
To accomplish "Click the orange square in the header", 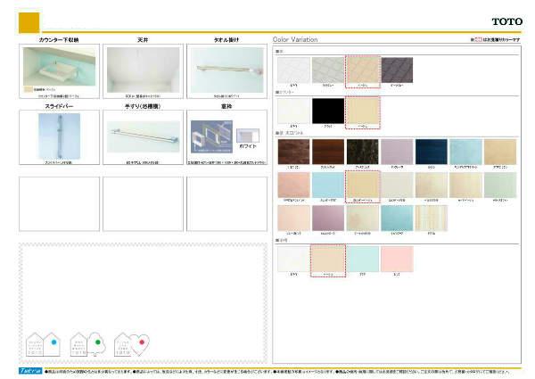I will pyautogui.click(x=29, y=21).
